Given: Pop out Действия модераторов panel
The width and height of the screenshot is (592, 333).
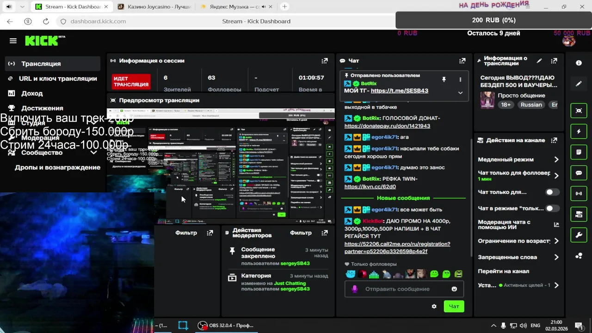Looking at the screenshot, I should click(325, 233).
